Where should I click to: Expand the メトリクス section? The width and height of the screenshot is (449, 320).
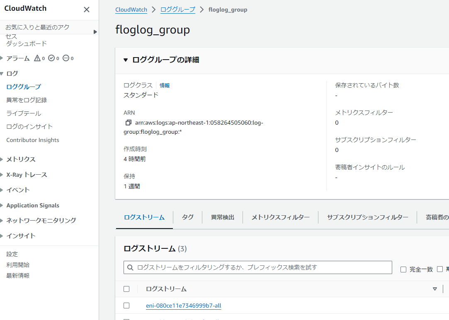point(1,159)
